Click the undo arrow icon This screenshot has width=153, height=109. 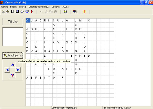click(41, 12)
